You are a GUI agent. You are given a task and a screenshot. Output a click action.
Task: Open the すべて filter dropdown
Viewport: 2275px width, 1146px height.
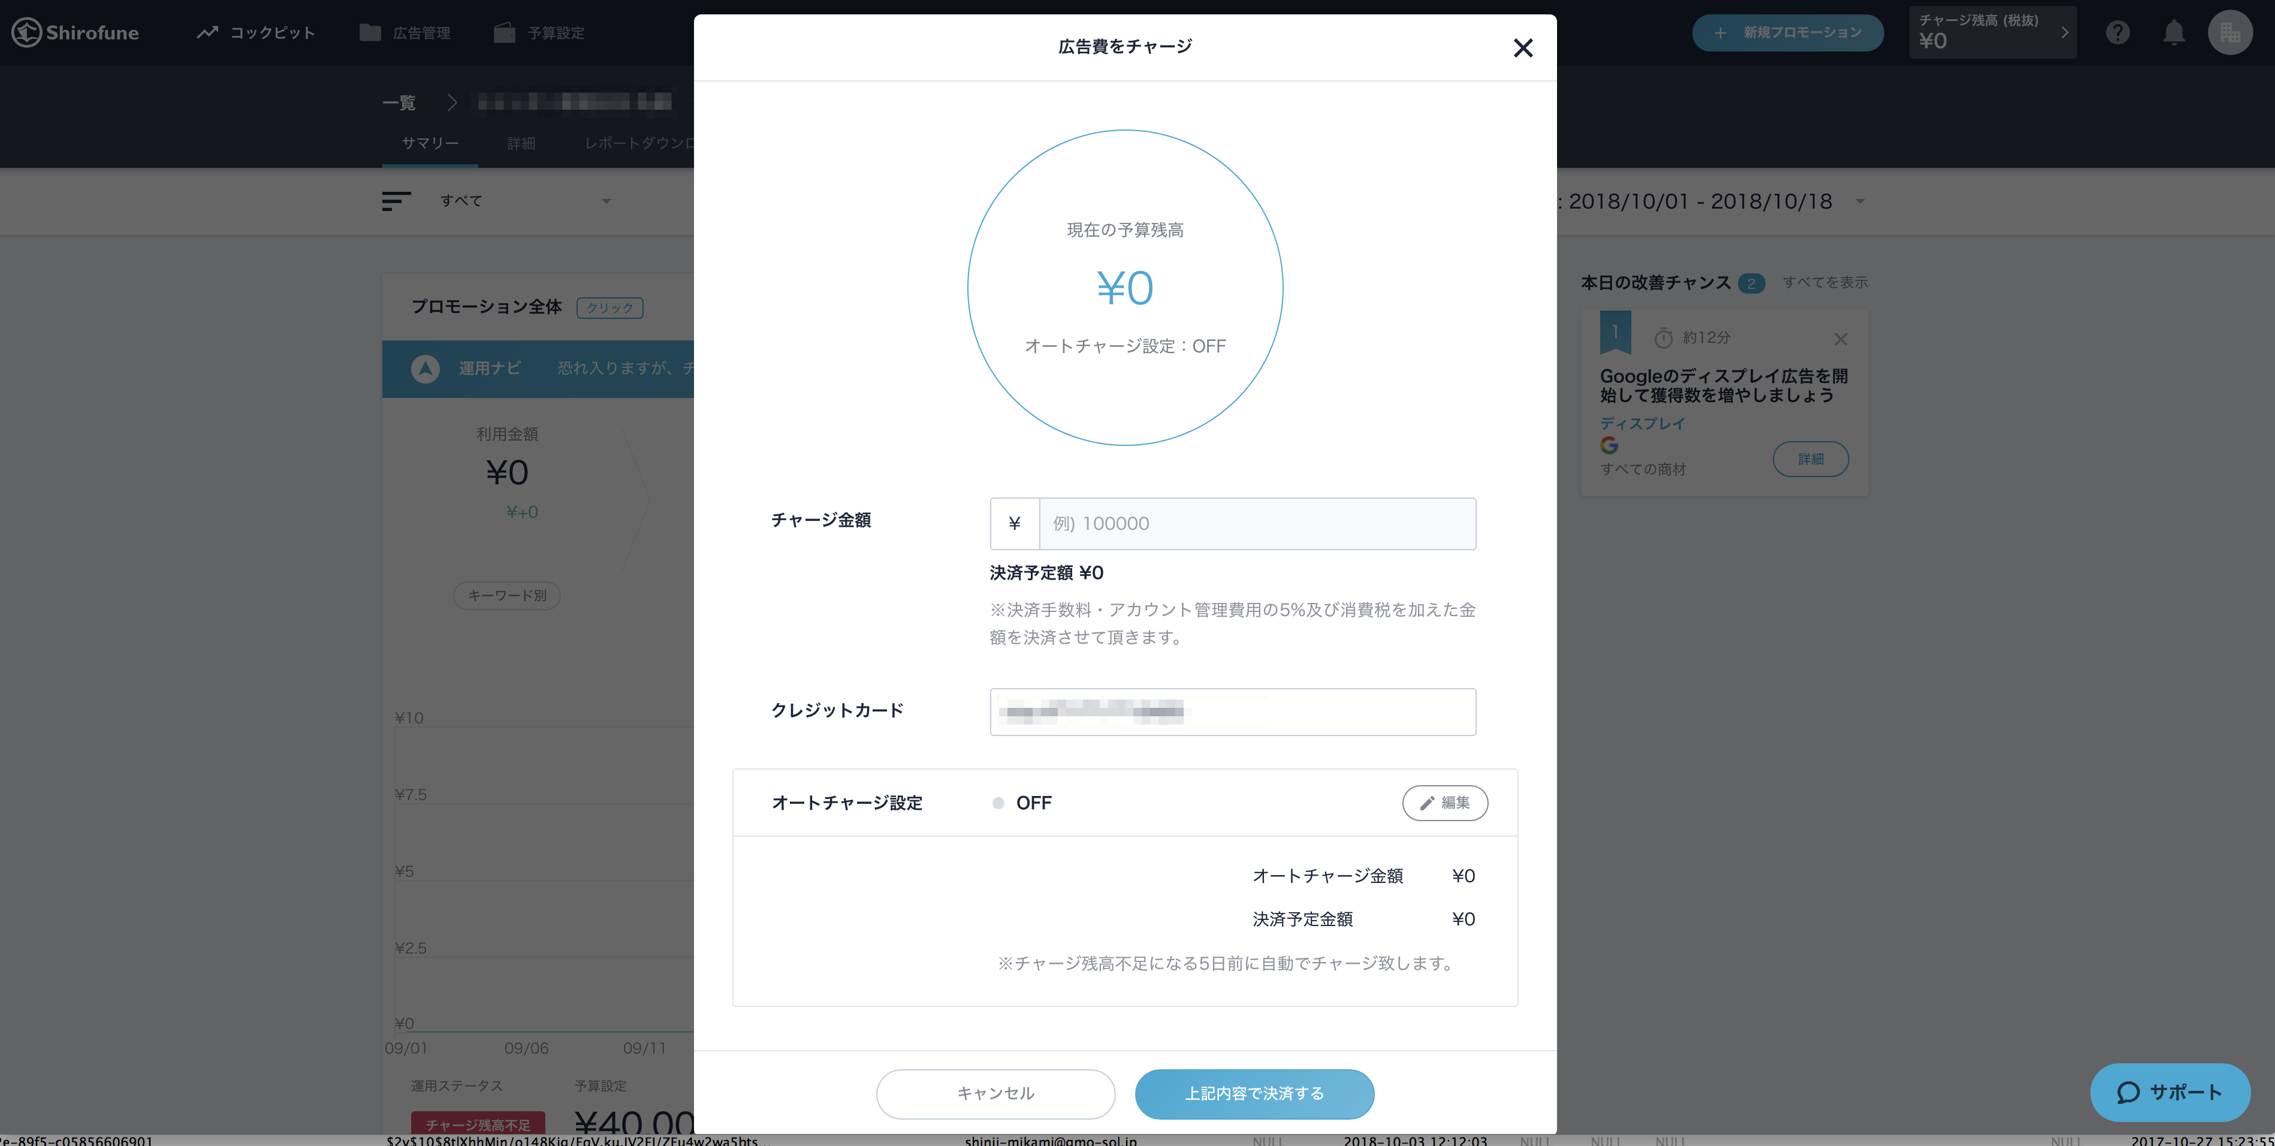(526, 201)
